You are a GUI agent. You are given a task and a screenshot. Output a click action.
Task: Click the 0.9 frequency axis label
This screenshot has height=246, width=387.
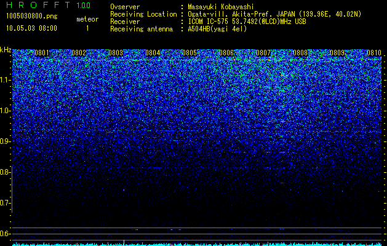[5, 141]
